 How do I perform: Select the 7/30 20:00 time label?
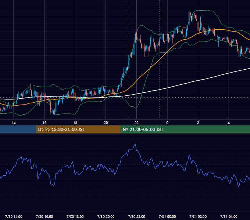106,216
